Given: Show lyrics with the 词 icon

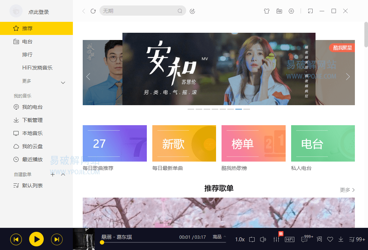Looking at the screenshot, I should tap(319, 239).
